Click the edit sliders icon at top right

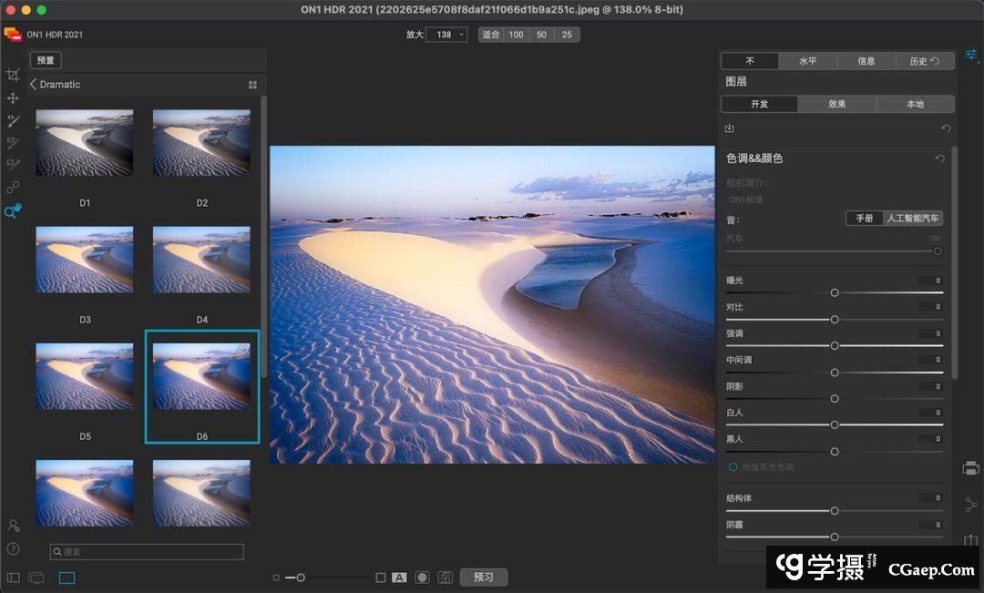point(971,55)
